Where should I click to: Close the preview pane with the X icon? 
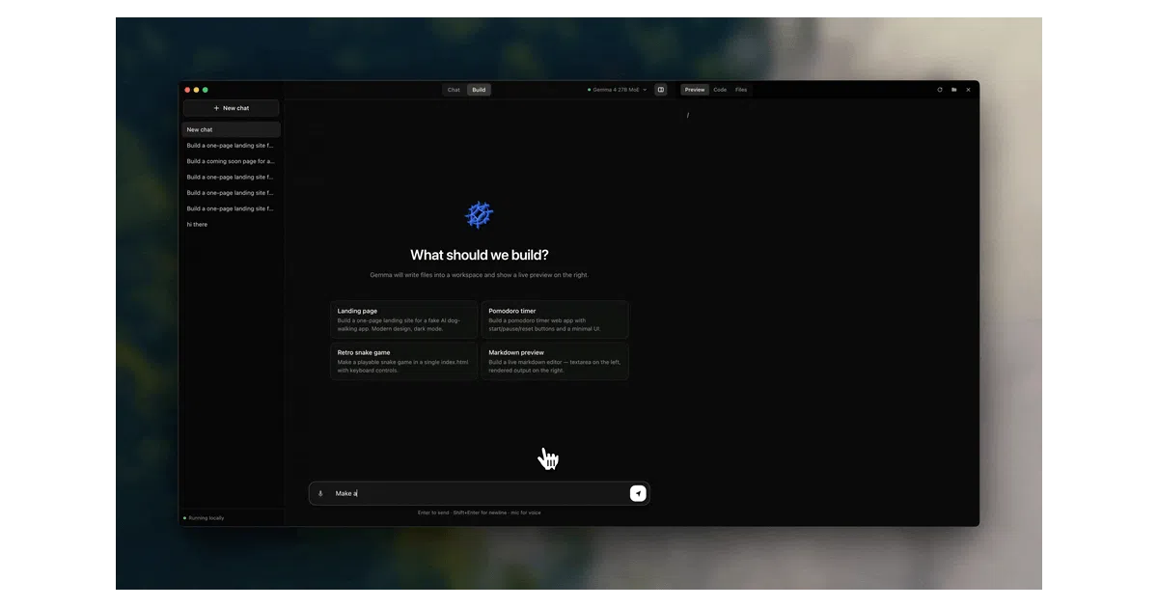968,90
